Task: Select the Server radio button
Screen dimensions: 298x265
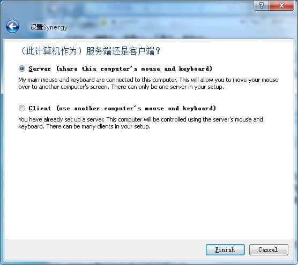Action: click(x=22, y=69)
